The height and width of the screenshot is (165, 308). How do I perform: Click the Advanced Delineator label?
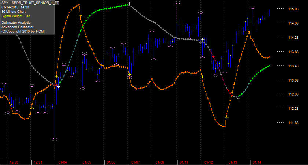pos(18,27)
